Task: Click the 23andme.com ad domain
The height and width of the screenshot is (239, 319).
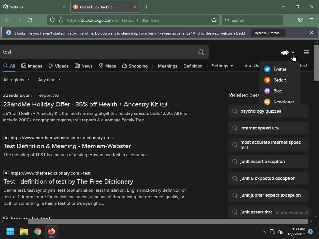Action: tap(17, 95)
